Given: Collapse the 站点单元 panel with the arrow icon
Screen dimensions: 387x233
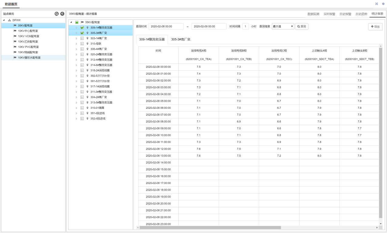Looking at the screenshot, I should point(62,14).
